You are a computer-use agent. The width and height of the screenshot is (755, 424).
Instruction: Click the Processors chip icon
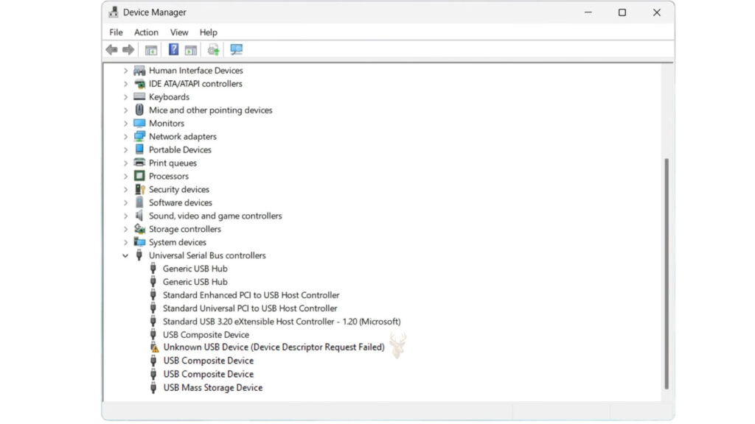point(139,176)
